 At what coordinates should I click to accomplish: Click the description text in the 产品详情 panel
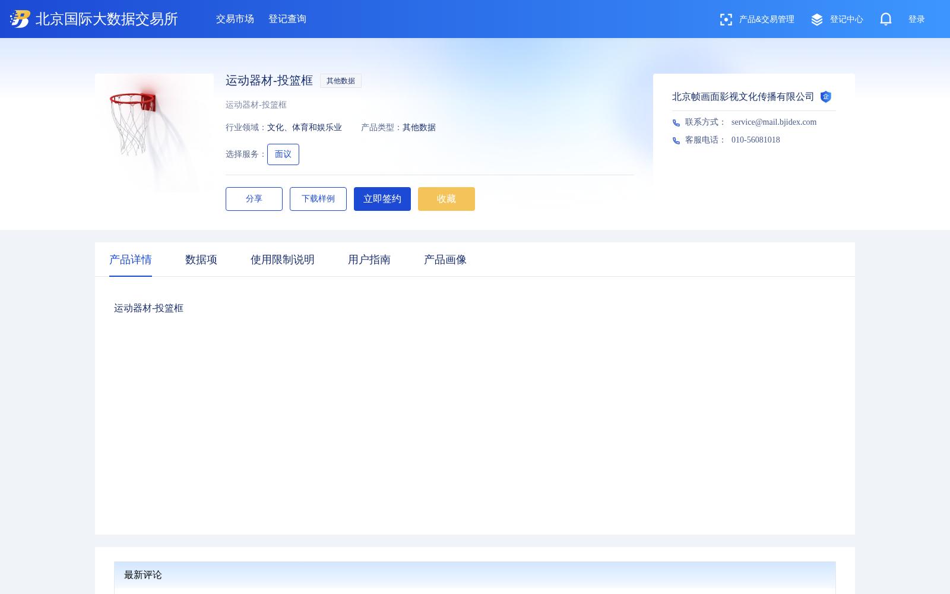coord(148,308)
